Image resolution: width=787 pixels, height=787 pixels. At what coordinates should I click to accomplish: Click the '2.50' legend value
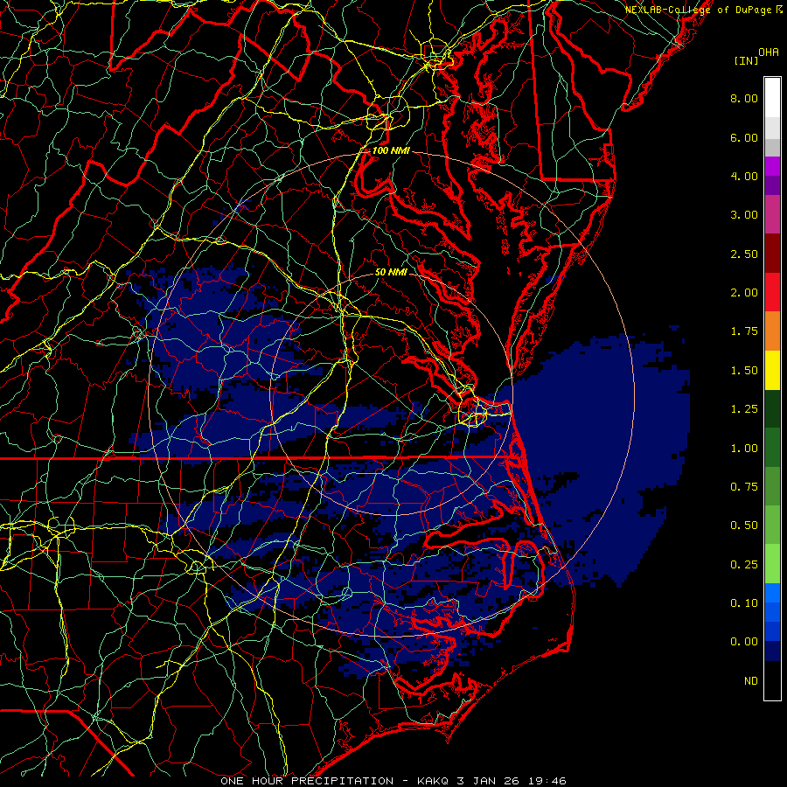[744, 254]
